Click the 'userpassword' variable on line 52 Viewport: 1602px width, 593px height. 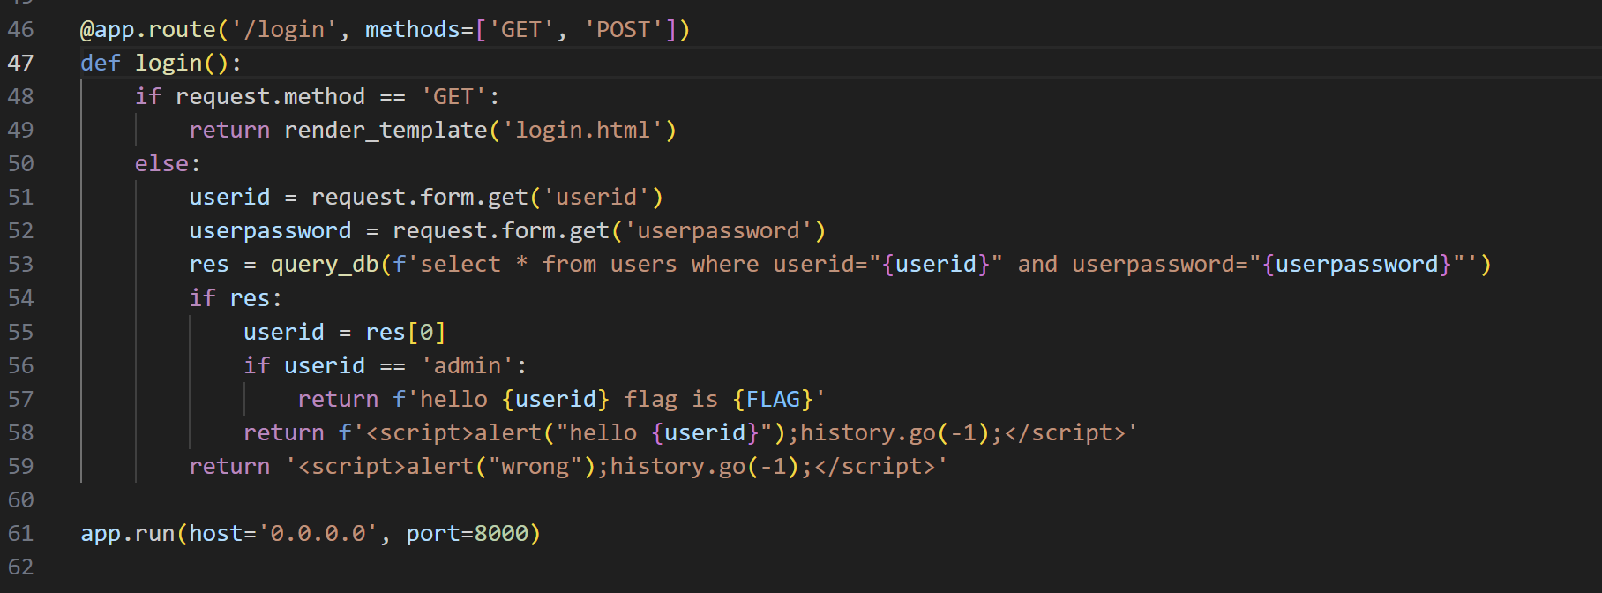point(270,230)
